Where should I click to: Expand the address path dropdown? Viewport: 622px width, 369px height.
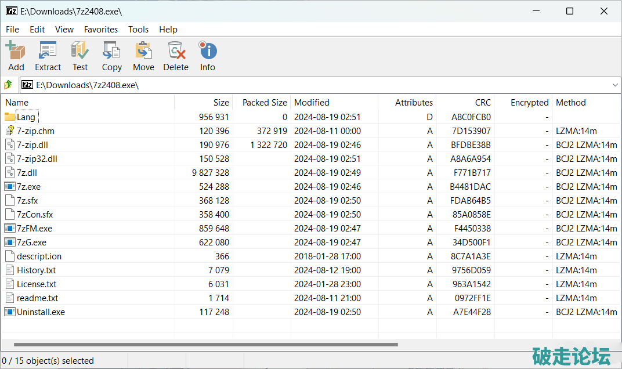pyautogui.click(x=615, y=85)
